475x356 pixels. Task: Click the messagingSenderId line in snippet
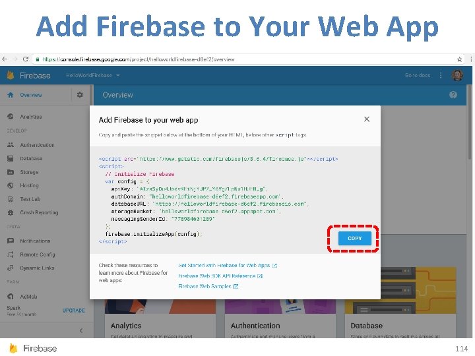[x=163, y=219]
